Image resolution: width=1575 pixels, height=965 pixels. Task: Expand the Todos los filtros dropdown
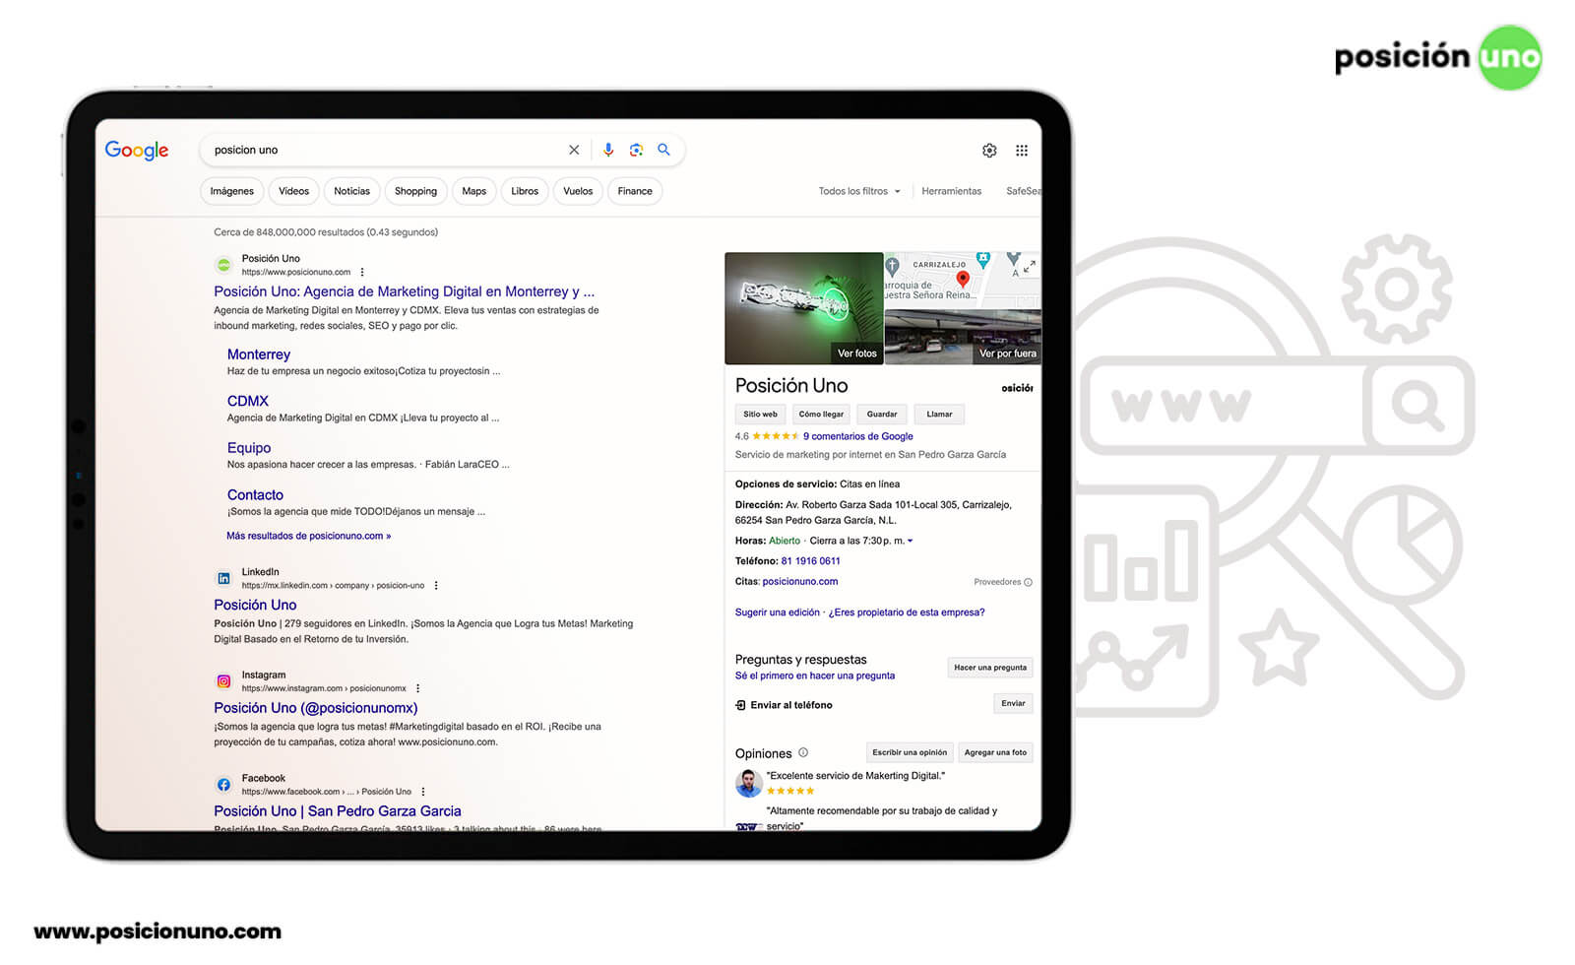[858, 191]
